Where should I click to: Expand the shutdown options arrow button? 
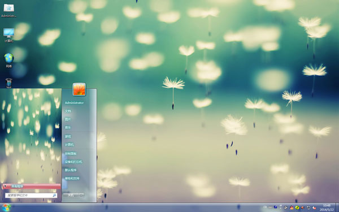81,195
